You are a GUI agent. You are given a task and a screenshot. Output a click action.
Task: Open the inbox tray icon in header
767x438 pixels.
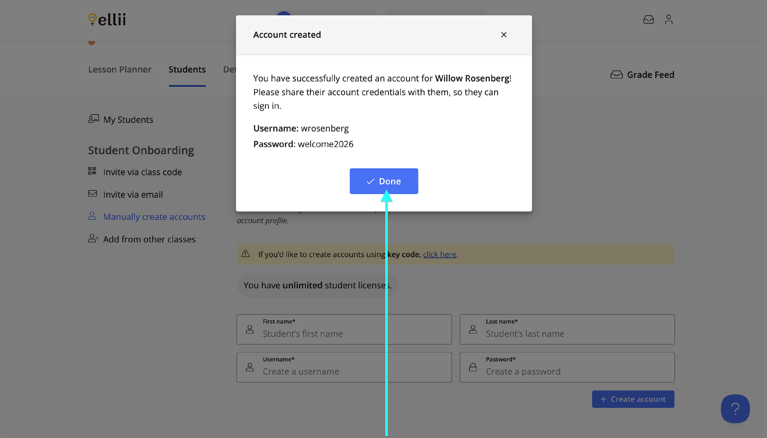click(648, 20)
